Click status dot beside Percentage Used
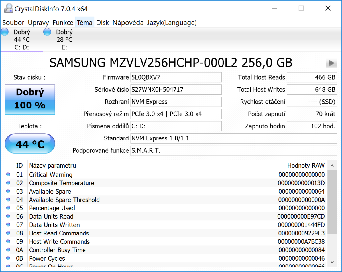The height and width of the screenshot is (272, 342). (x=8, y=208)
